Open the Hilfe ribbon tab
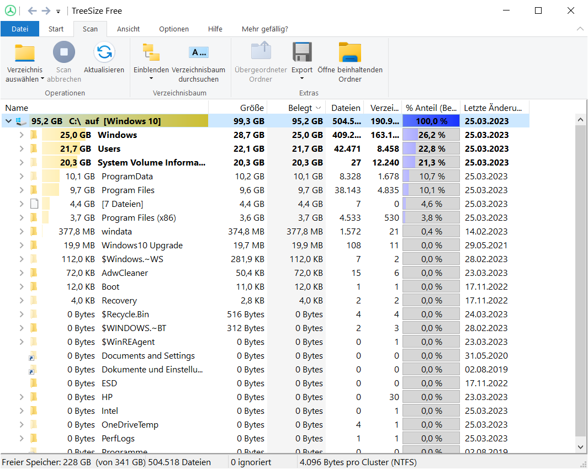The height and width of the screenshot is (469, 588). point(215,29)
